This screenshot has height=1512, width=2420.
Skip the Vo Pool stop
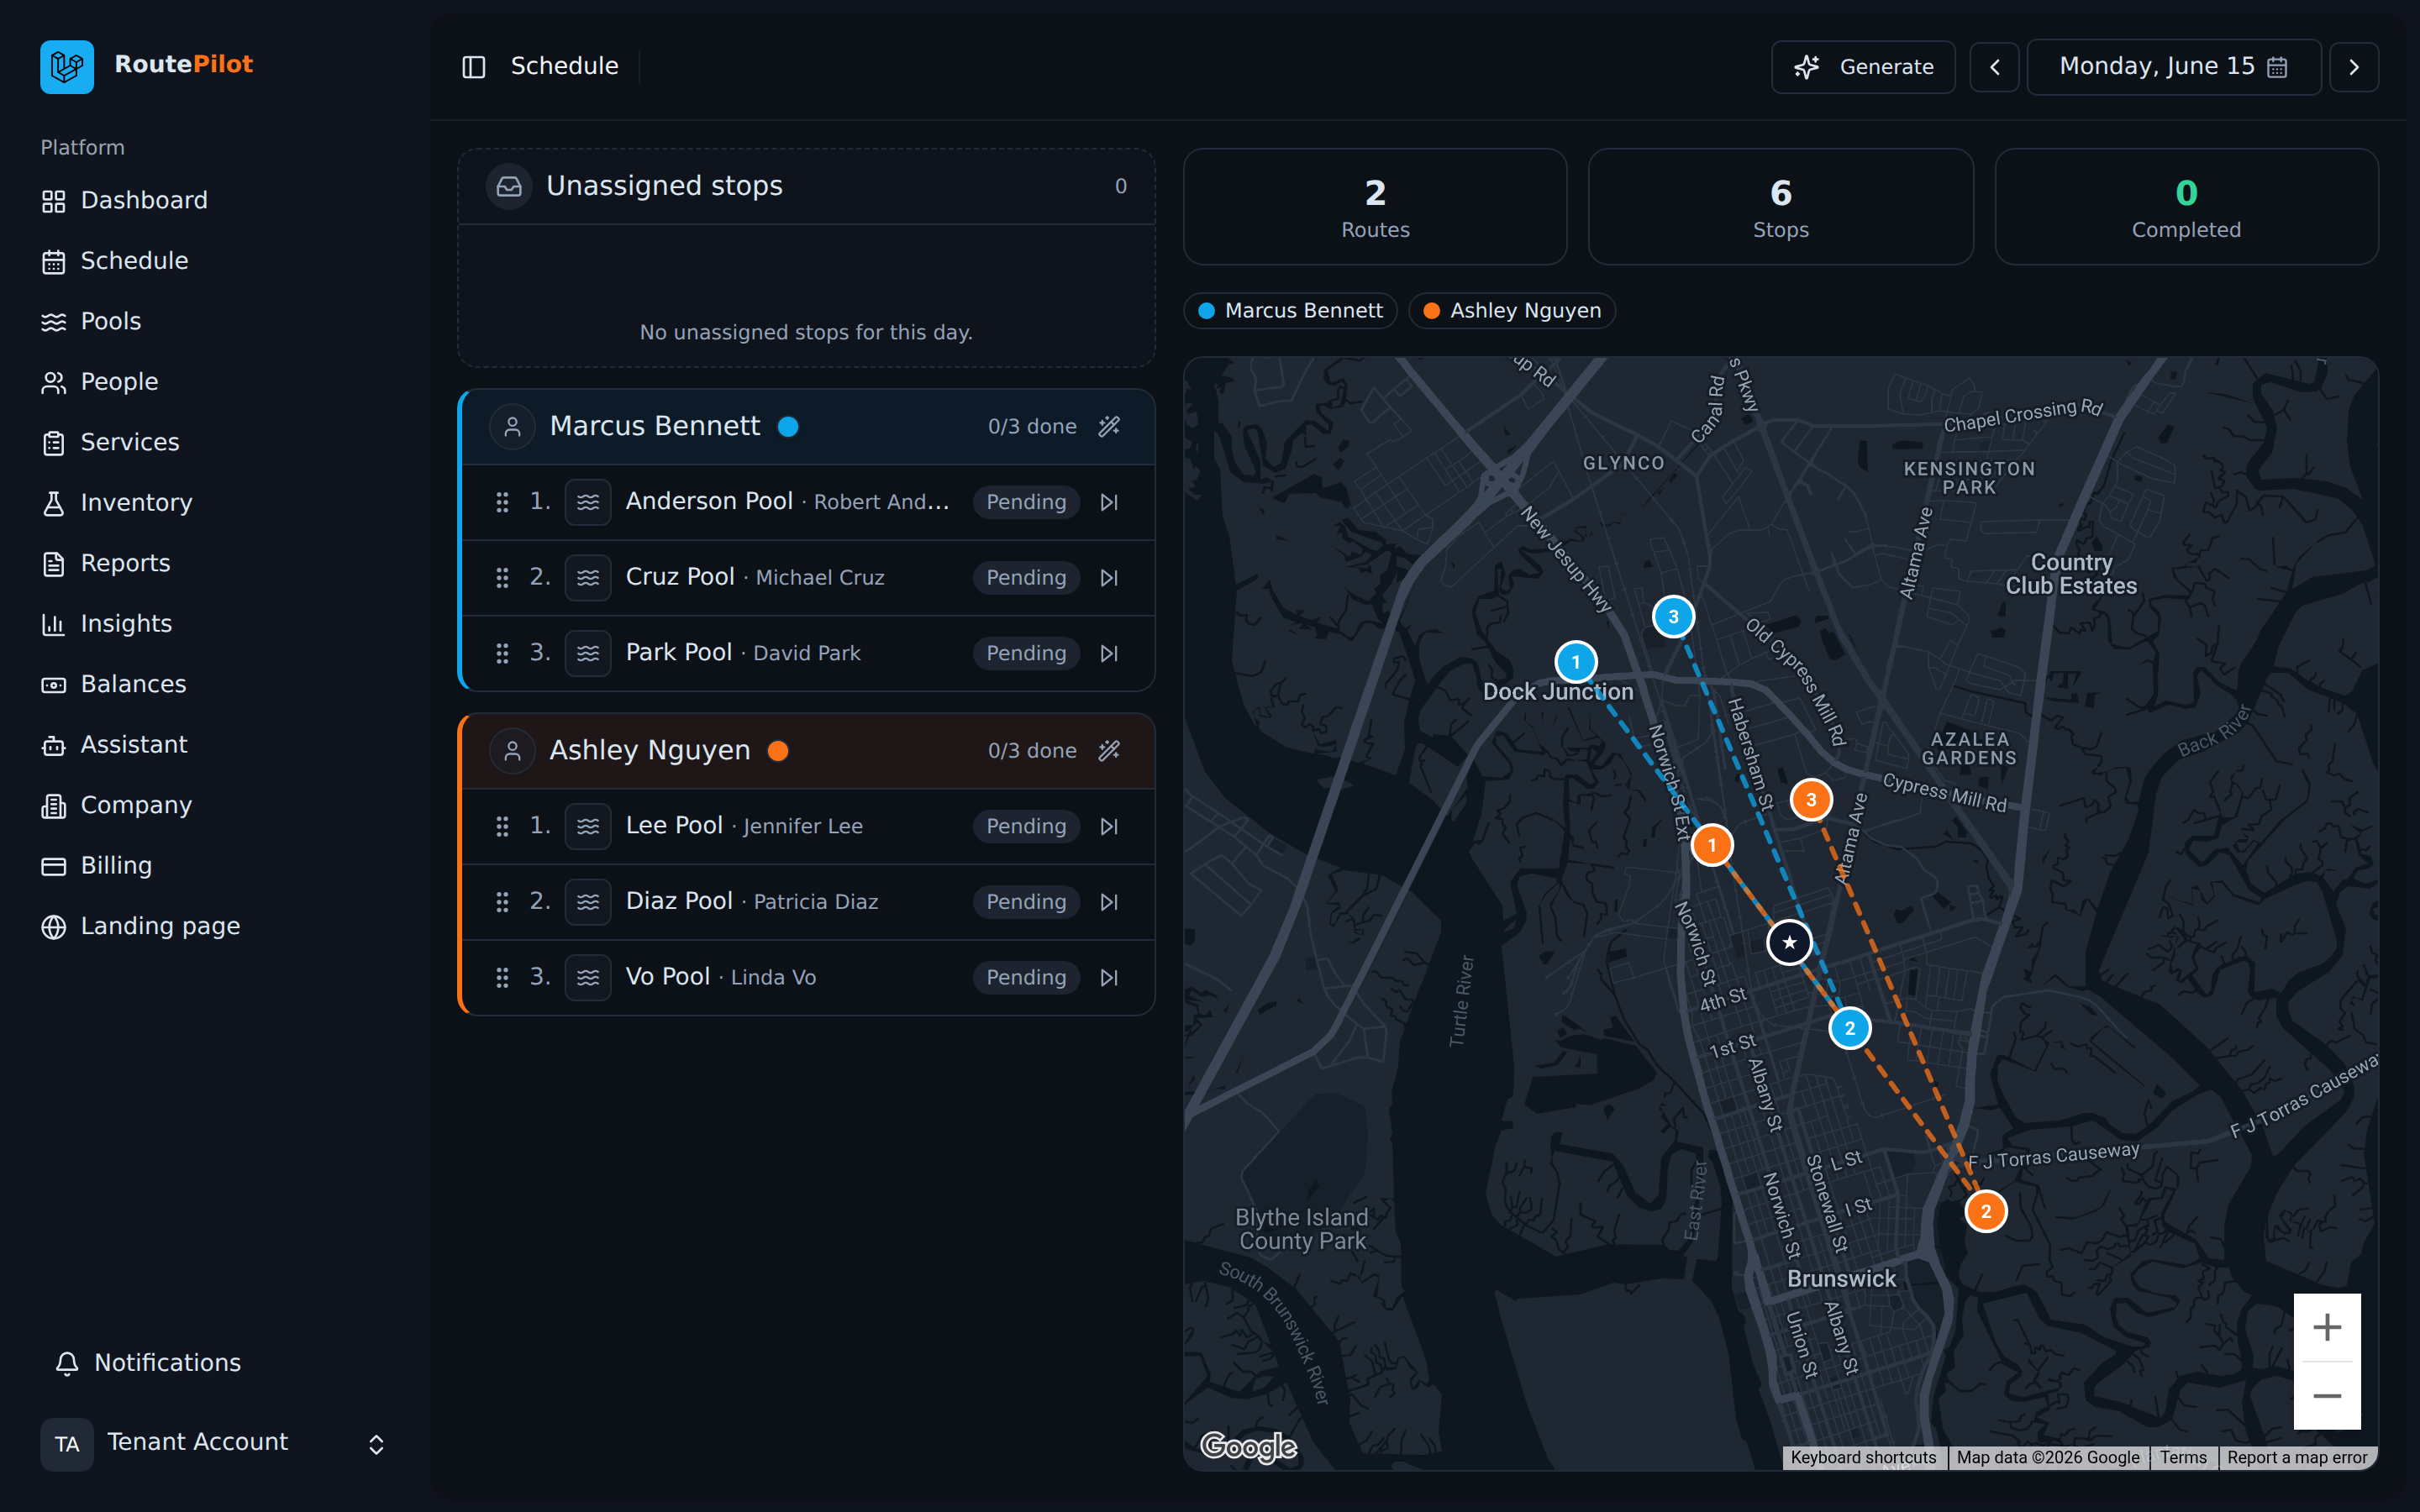click(x=1109, y=977)
